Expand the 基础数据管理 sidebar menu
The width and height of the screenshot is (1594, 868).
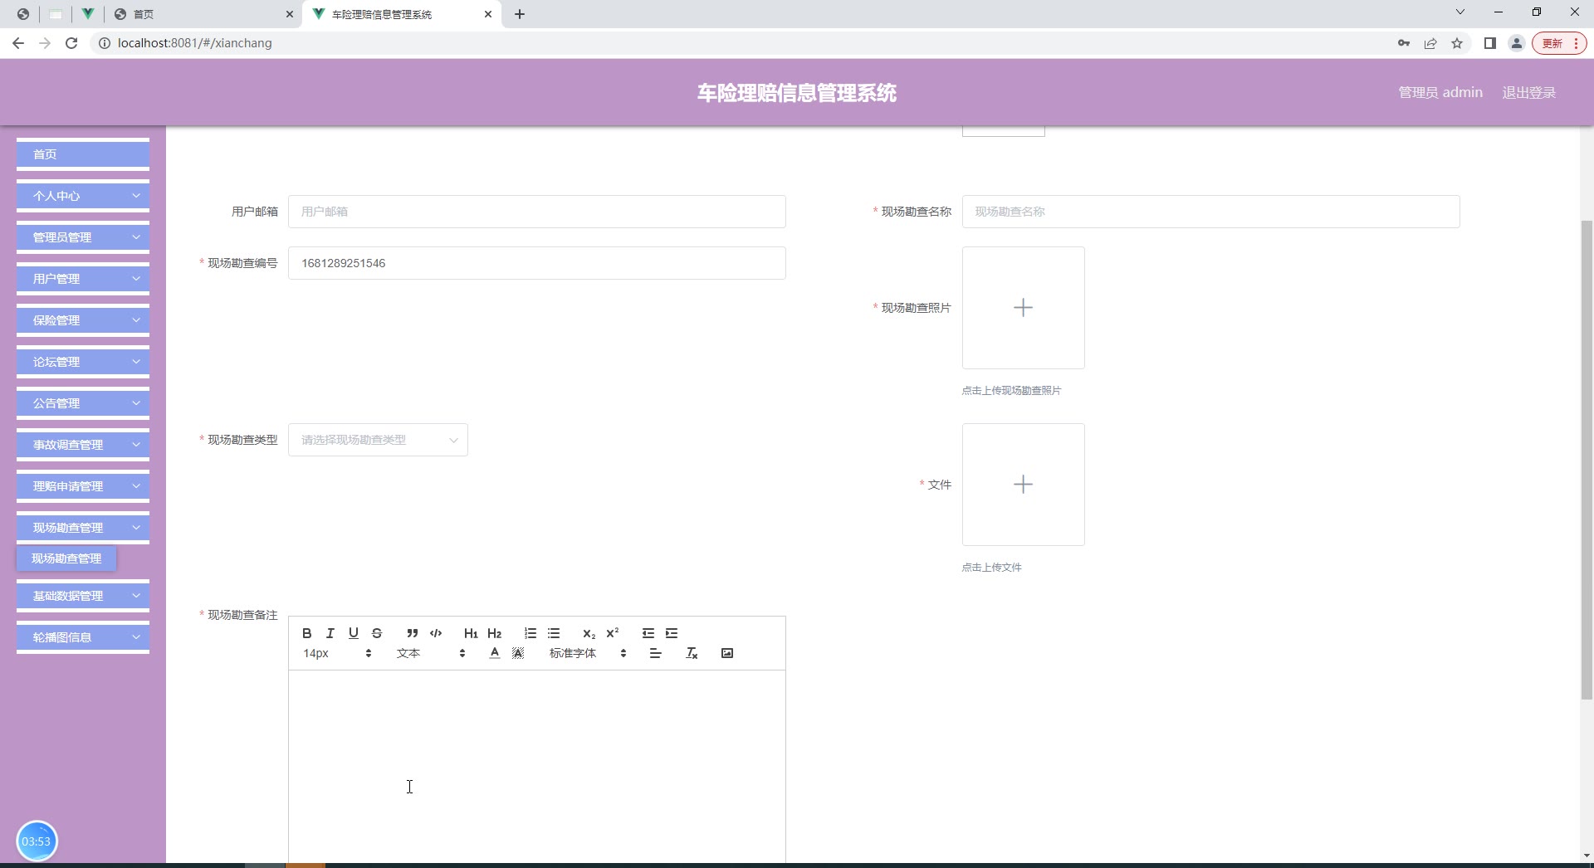tap(83, 596)
